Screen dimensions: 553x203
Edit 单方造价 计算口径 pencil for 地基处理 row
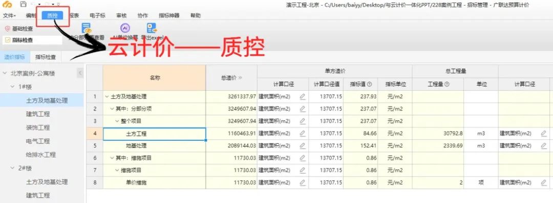tap(302, 146)
